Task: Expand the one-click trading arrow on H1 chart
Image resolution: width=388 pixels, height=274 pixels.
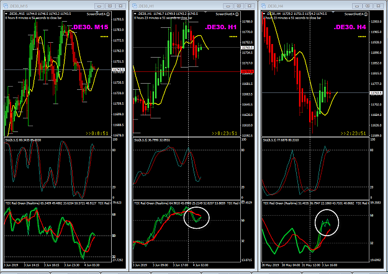Action: click(x=135, y=14)
